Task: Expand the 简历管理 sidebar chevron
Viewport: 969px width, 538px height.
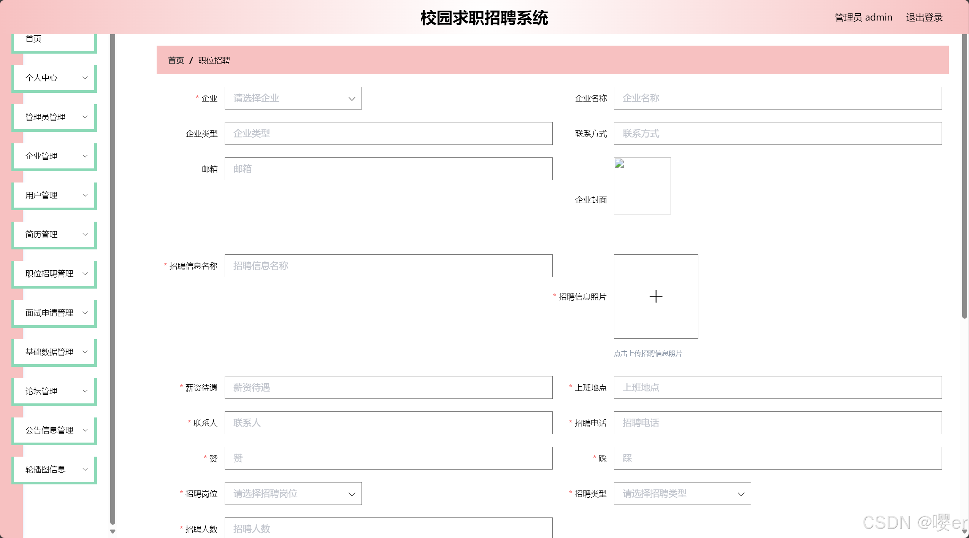Action: pos(85,235)
